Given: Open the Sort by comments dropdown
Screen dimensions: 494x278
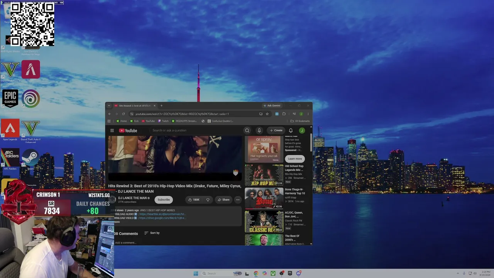Looking at the screenshot, I should tap(152, 233).
